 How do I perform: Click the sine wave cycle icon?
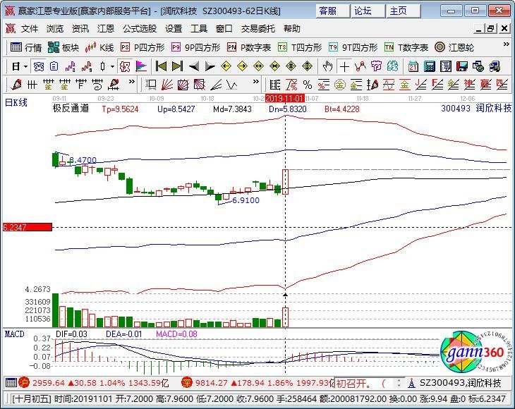389,85
